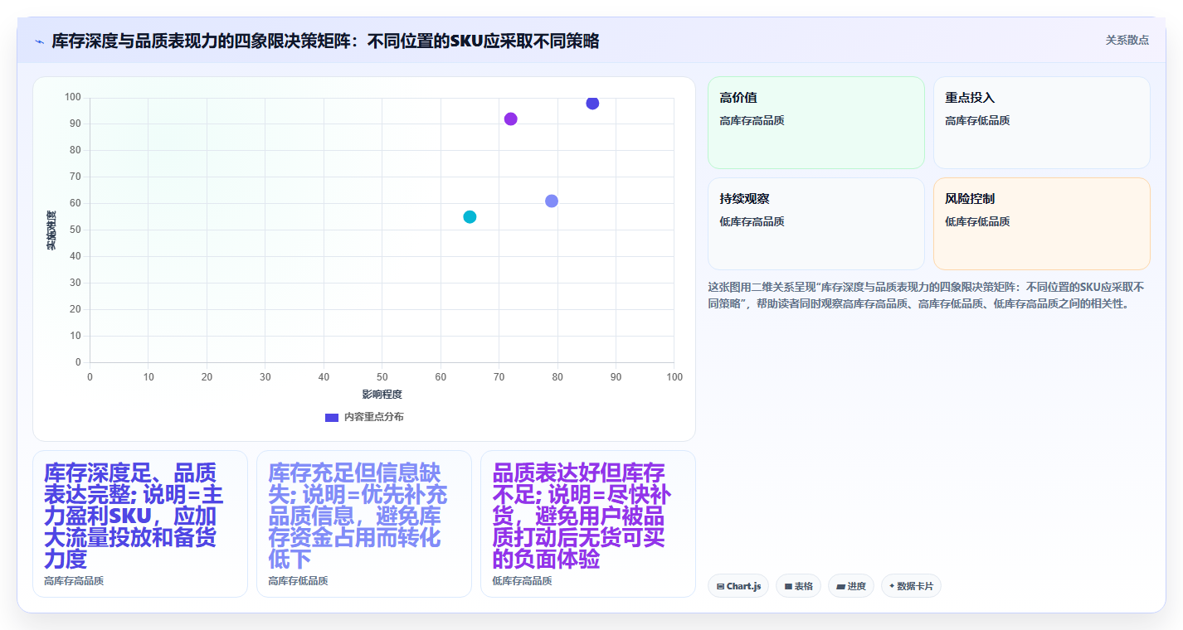Toggle the 内容重点分布 legend color box
The width and height of the screenshot is (1183, 630).
[331, 417]
